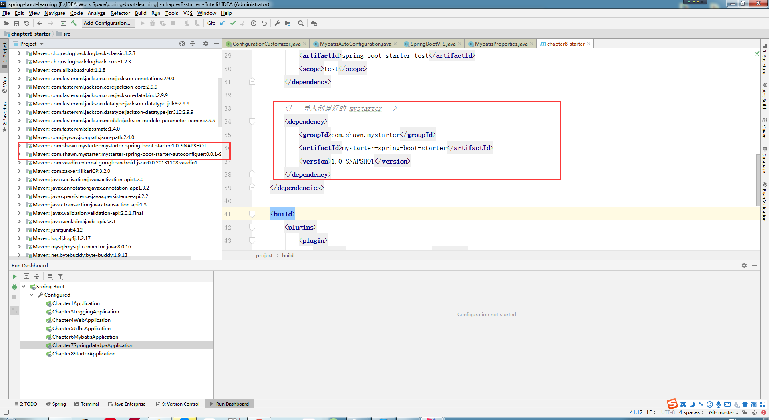Collapse the Spring Boot tree node
Image resolution: width=769 pixels, height=420 pixels.
coord(24,286)
